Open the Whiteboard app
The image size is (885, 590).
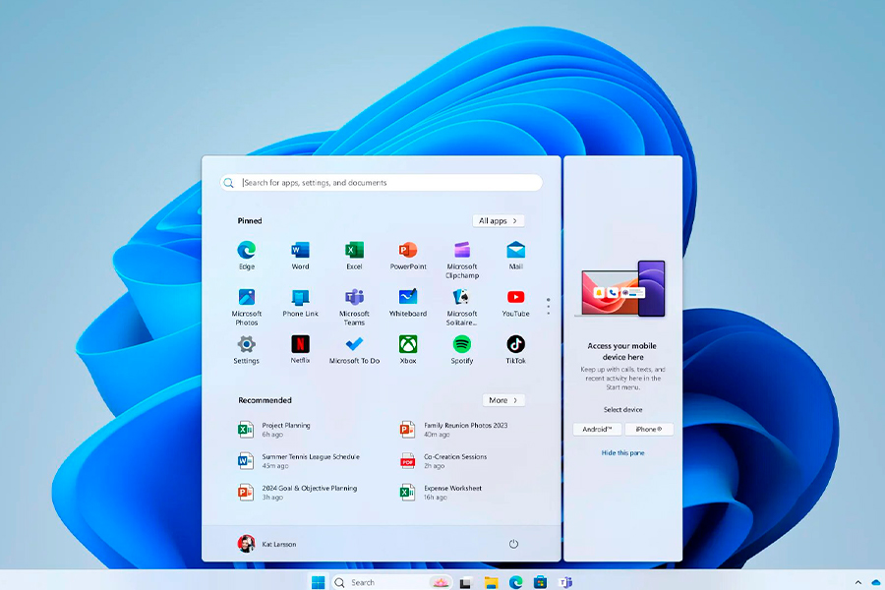(408, 303)
